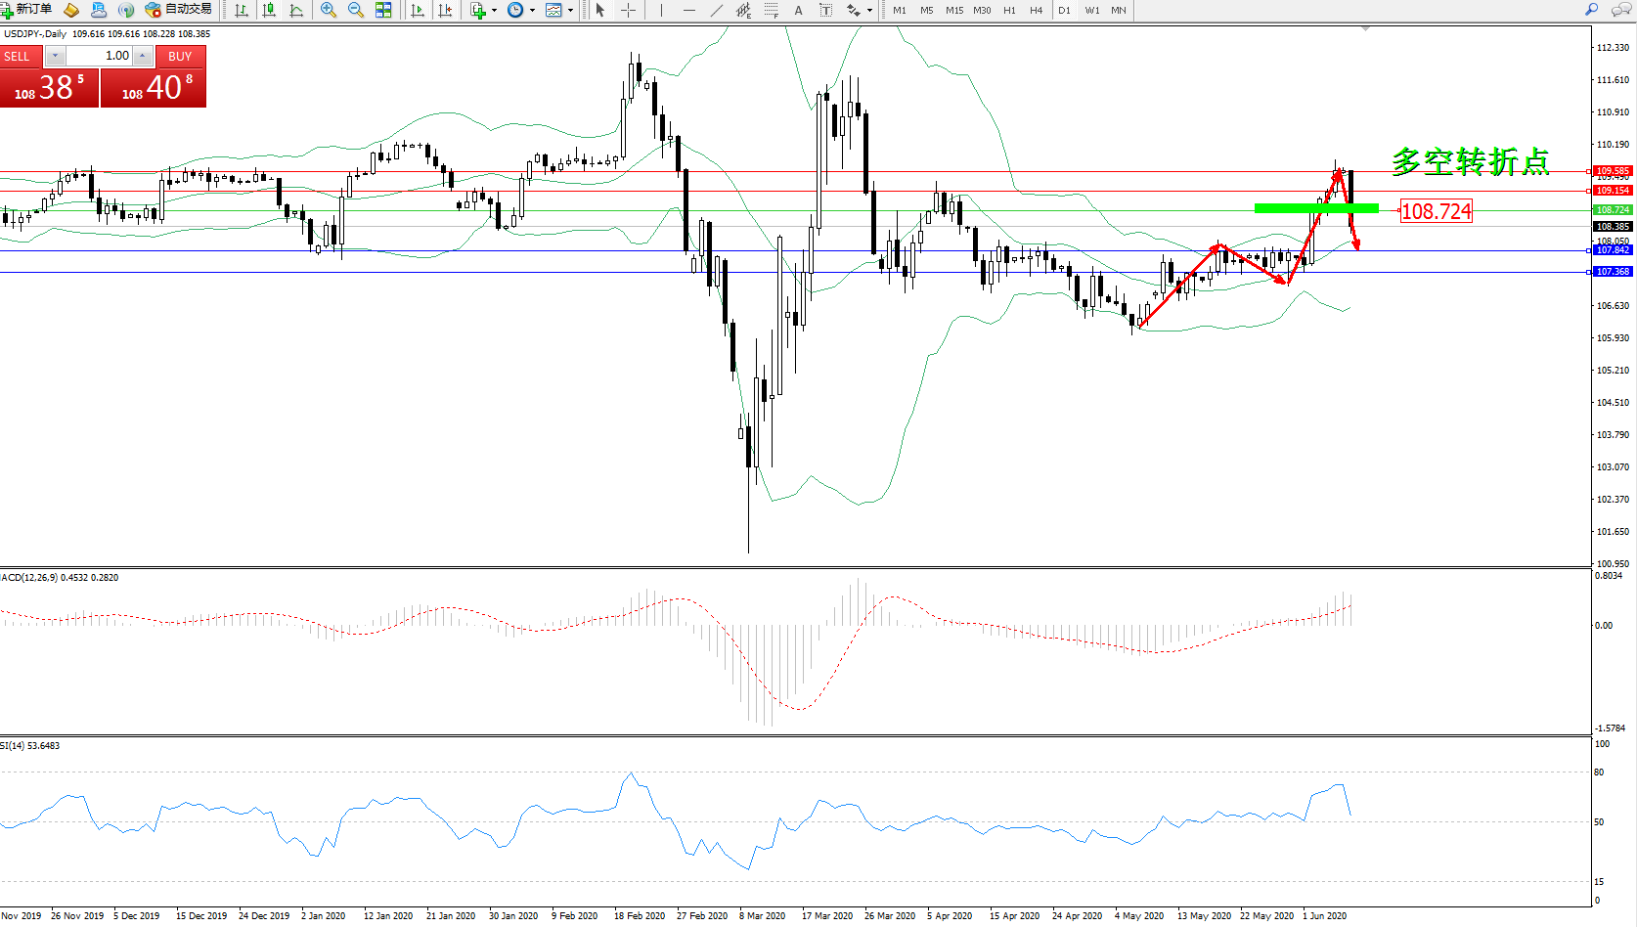Open a new order with 新订单

click(27, 10)
